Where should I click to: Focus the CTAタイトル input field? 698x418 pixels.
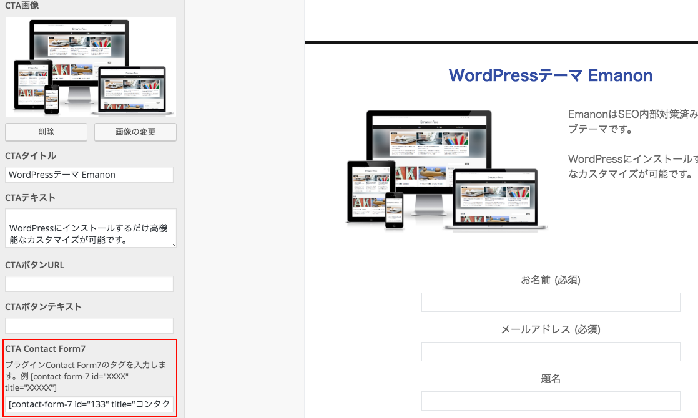pyautogui.click(x=89, y=175)
